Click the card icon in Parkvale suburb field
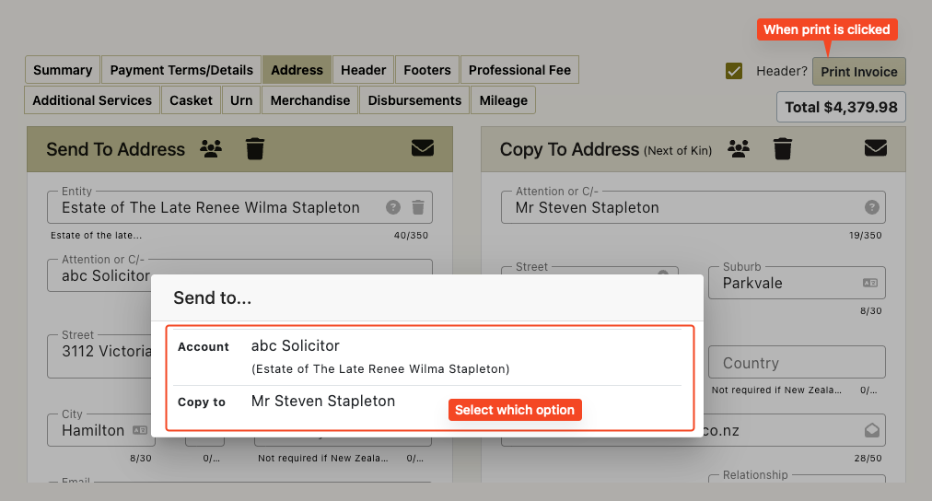The height and width of the screenshot is (501, 932). (x=869, y=283)
